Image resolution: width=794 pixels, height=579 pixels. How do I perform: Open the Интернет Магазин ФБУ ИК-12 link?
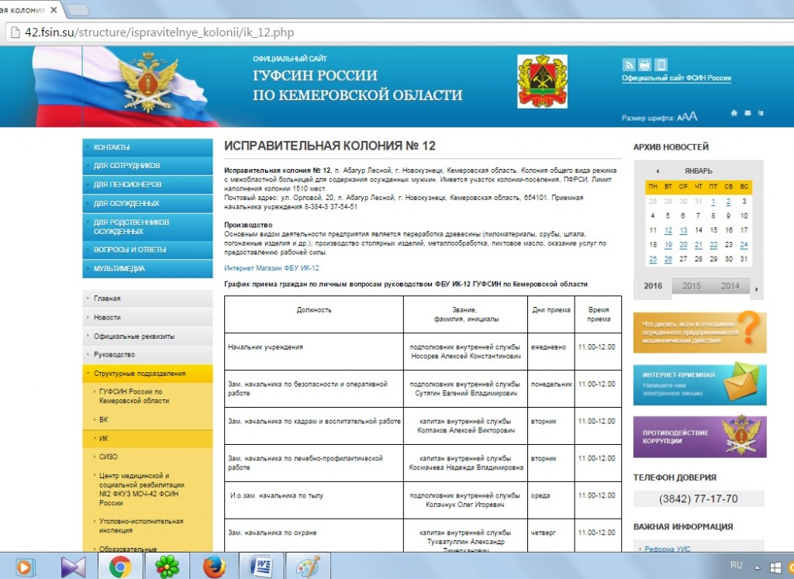(x=271, y=268)
